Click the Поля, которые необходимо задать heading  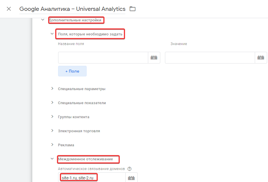[90, 34]
